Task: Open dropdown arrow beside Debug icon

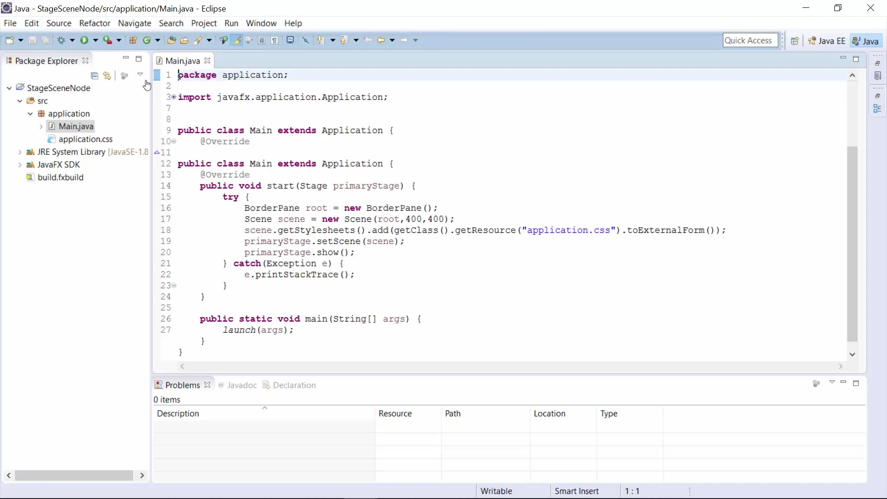Action: tap(72, 41)
